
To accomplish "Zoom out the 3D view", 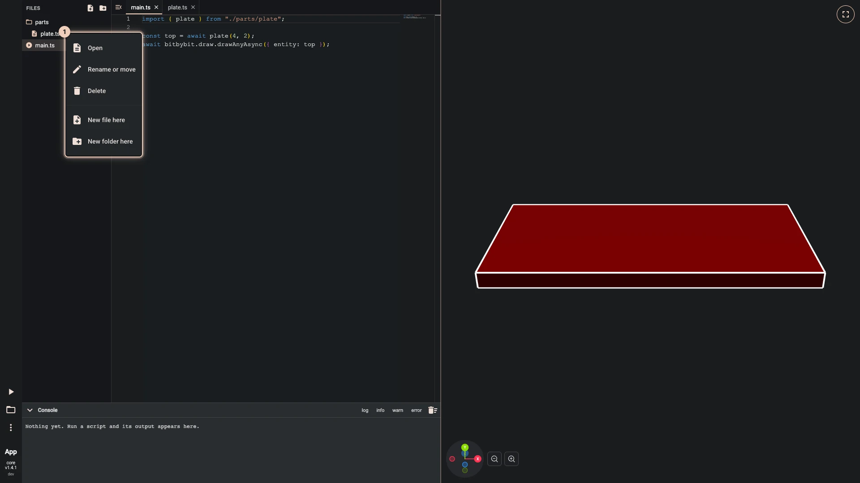I will 494,459.
